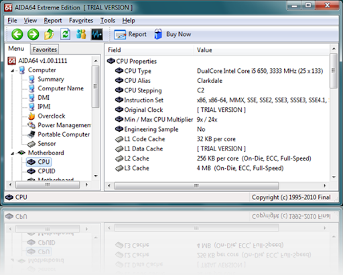
Task: Open the File menu
Action: click(x=12, y=21)
